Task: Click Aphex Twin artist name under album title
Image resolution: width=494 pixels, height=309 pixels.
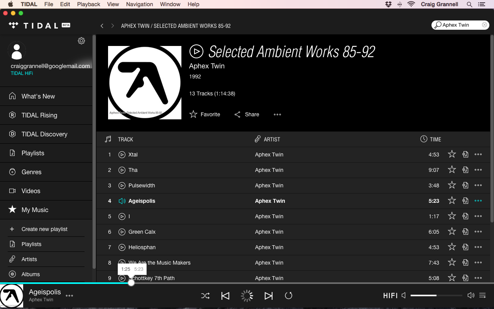Action: click(207, 66)
